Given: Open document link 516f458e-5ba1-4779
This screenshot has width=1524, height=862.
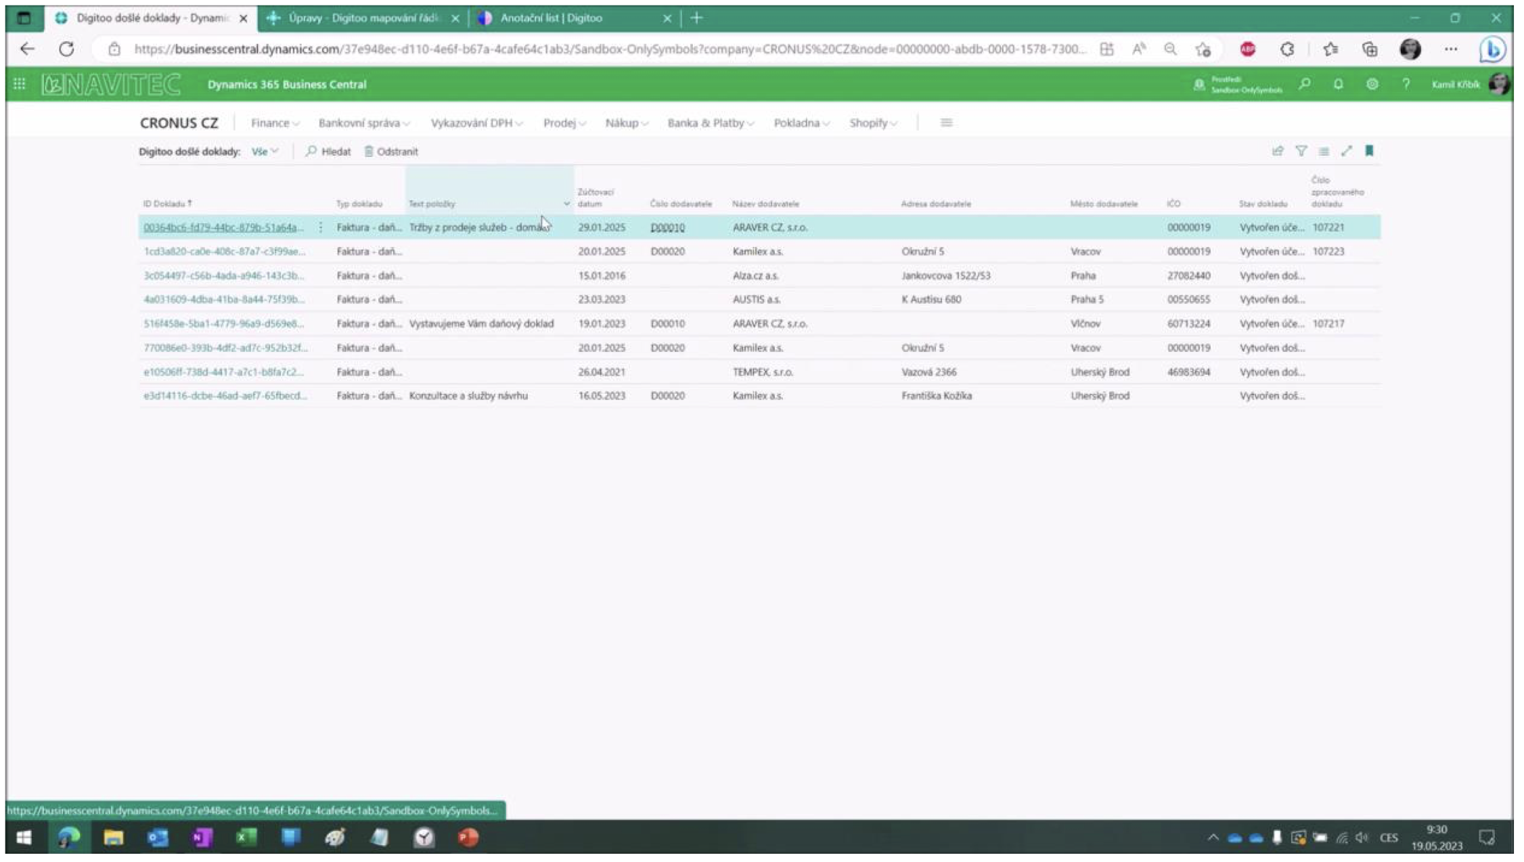Looking at the screenshot, I should (x=223, y=323).
